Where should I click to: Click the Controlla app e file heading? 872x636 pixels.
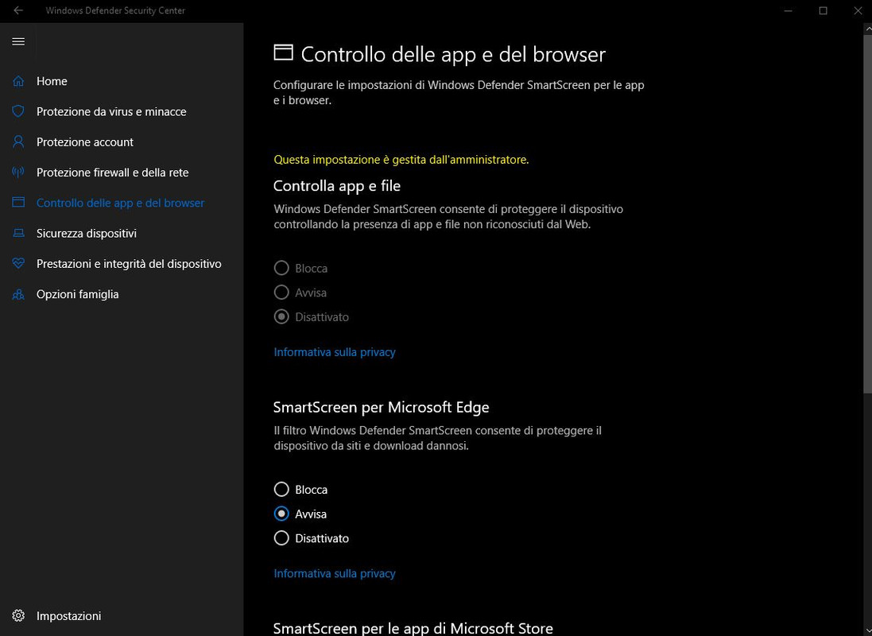click(x=336, y=186)
